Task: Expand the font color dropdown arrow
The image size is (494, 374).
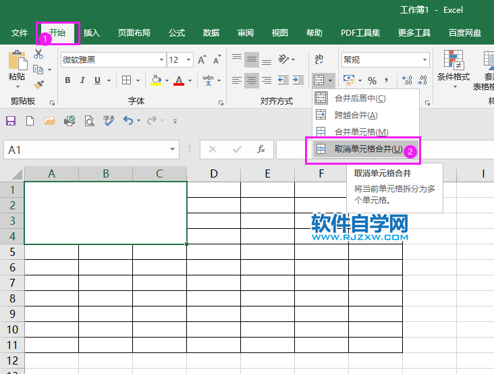Action: [x=190, y=80]
